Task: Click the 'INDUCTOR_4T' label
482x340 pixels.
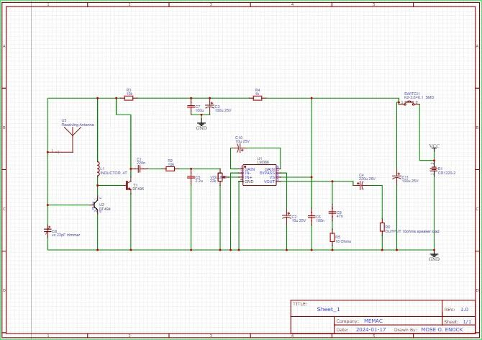Action: [x=114, y=173]
